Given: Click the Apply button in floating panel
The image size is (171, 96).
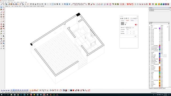Looking at the screenshot, I should pos(135,36).
